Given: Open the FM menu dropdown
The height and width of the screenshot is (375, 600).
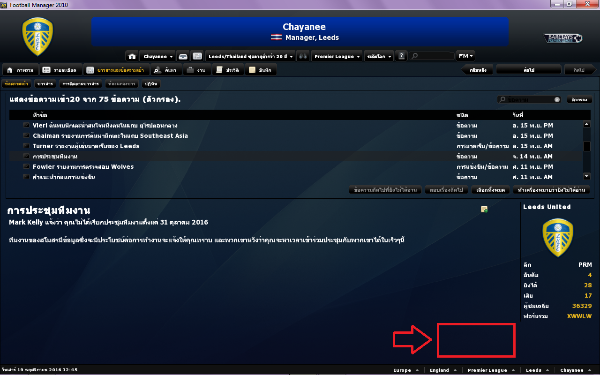Looking at the screenshot, I should pyautogui.click(x=465, y=56).
